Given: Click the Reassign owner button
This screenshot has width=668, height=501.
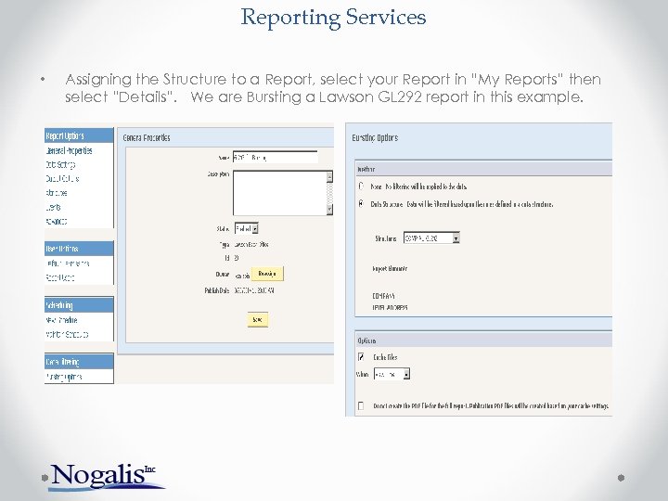Looking at the screenshot, I should [267, 274].
